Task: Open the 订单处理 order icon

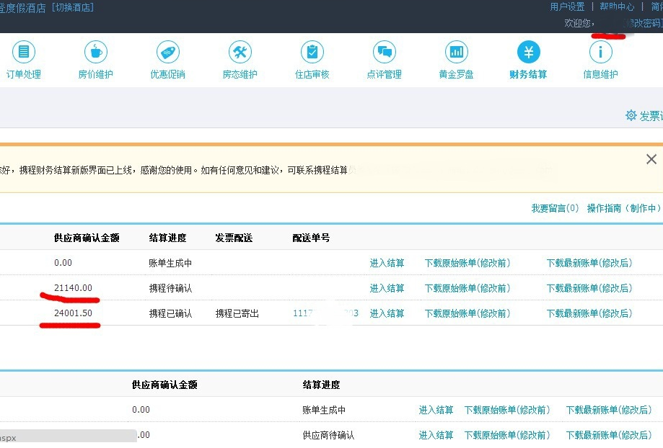Action: pyautogui.click(x=24, y=52)
